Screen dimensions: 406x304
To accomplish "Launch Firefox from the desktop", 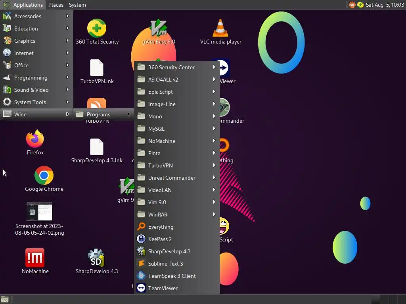I will click(x=35, y=138).
